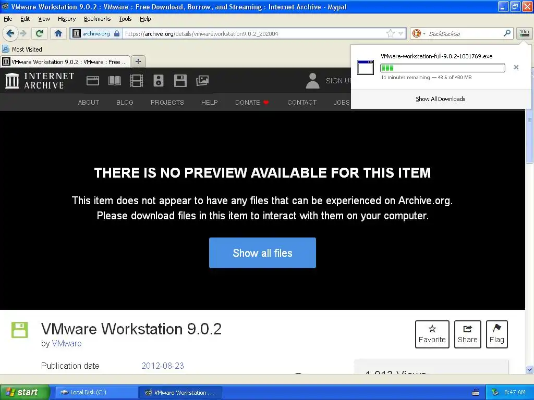Open the History menu
Image resolution: width=534 pixels, height=400 pixels.
(x=67, y=19)
